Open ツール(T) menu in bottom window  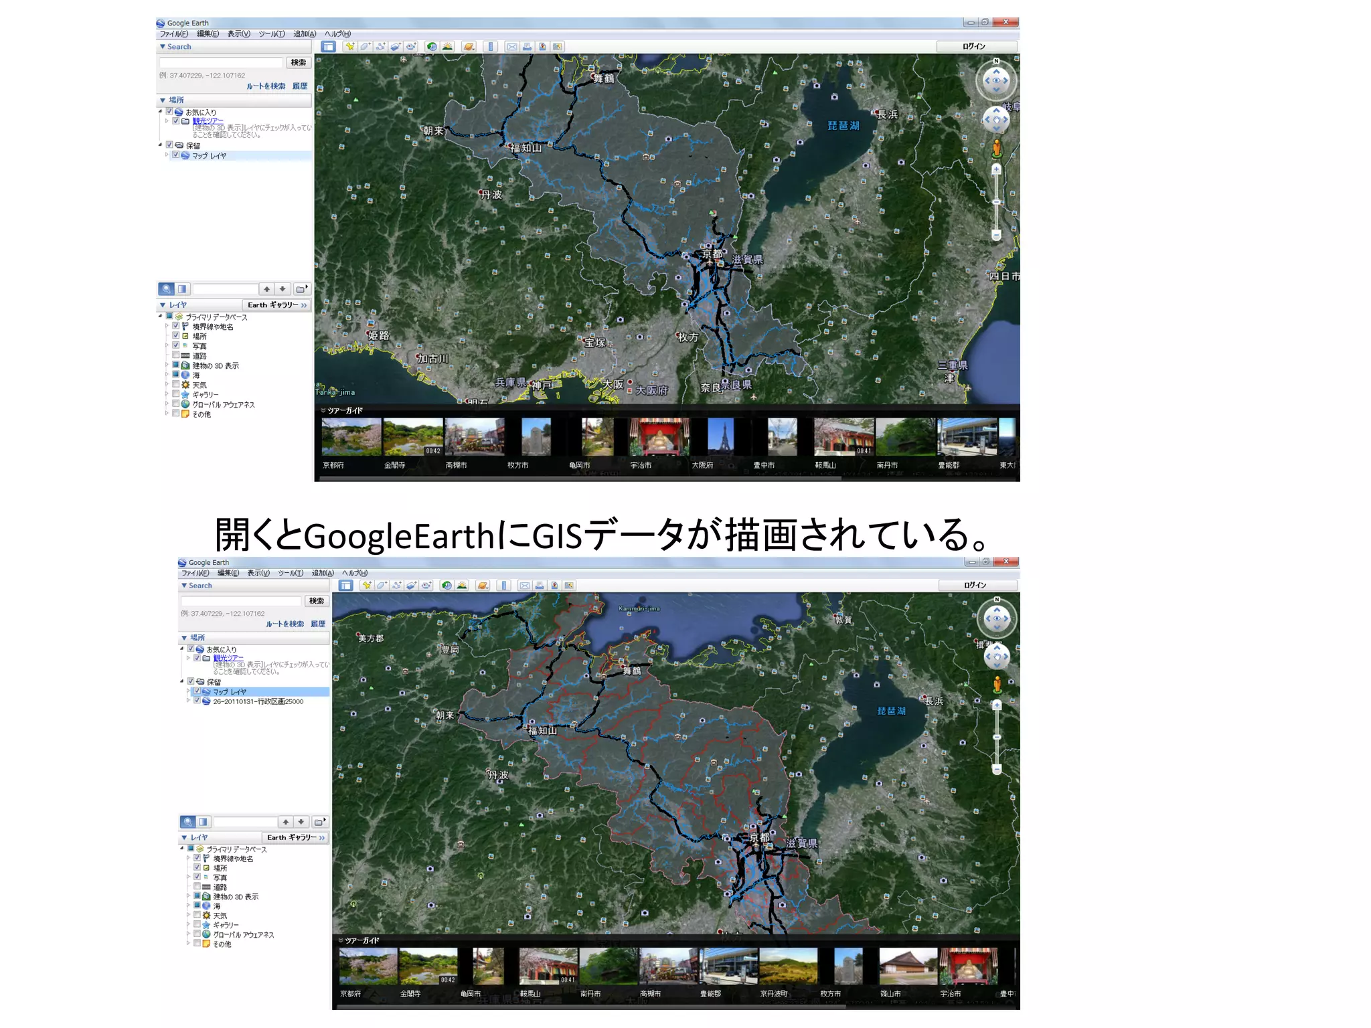point(291,573)
